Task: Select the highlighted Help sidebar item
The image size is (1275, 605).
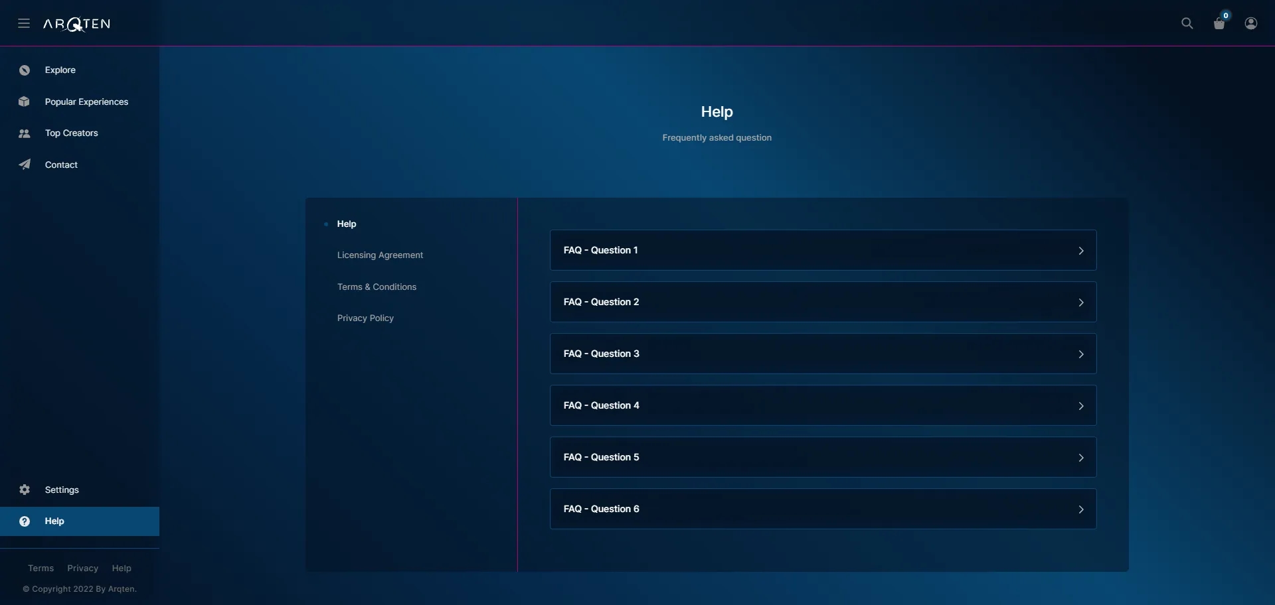Action: pyautogui.click(x=80, y=521)
